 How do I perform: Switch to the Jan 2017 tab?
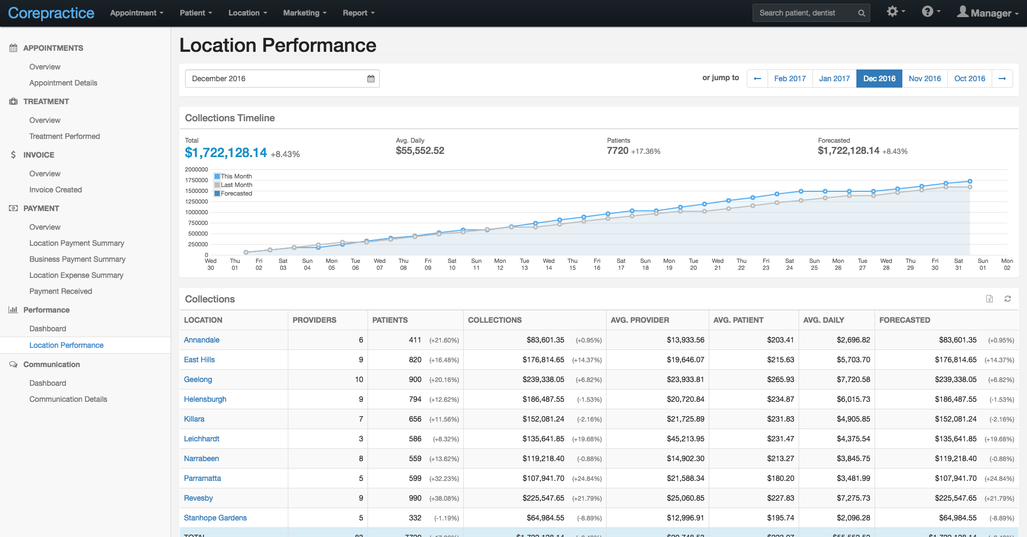(834, 79)
